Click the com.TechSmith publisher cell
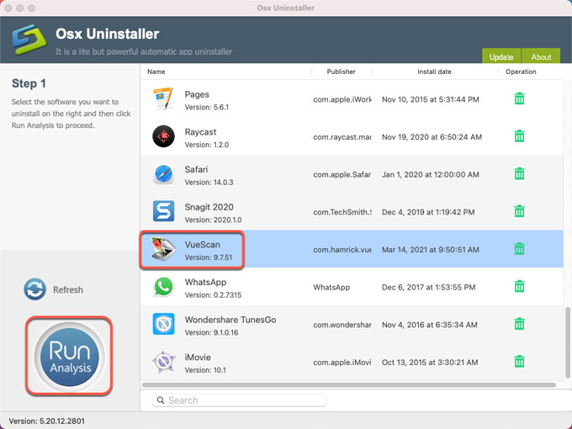 pos(342,212)
